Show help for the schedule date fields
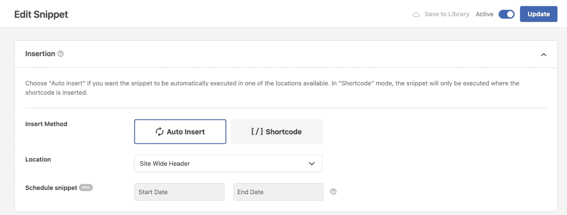567x215 pixels. tap(333, 192)
